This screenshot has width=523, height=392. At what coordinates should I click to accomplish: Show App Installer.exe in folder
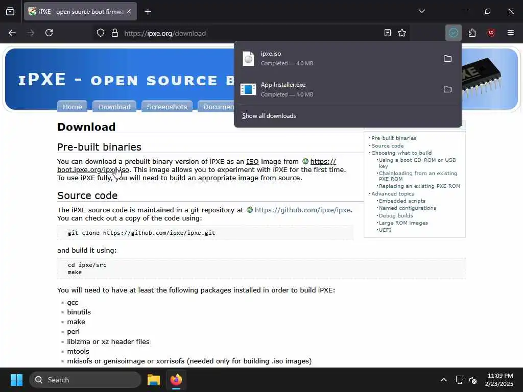[447, 89]
